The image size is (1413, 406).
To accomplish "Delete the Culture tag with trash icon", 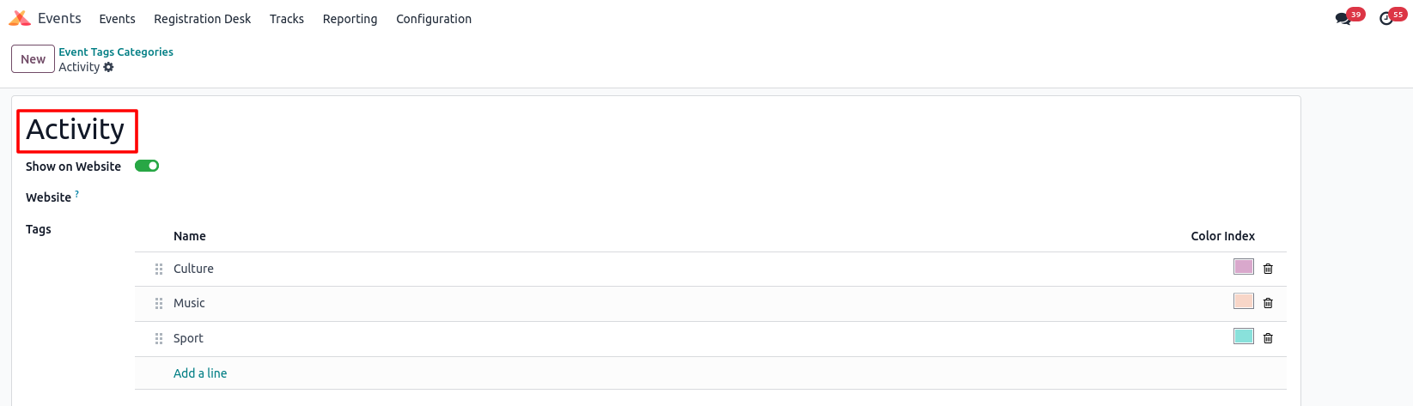I will 1268,269.
